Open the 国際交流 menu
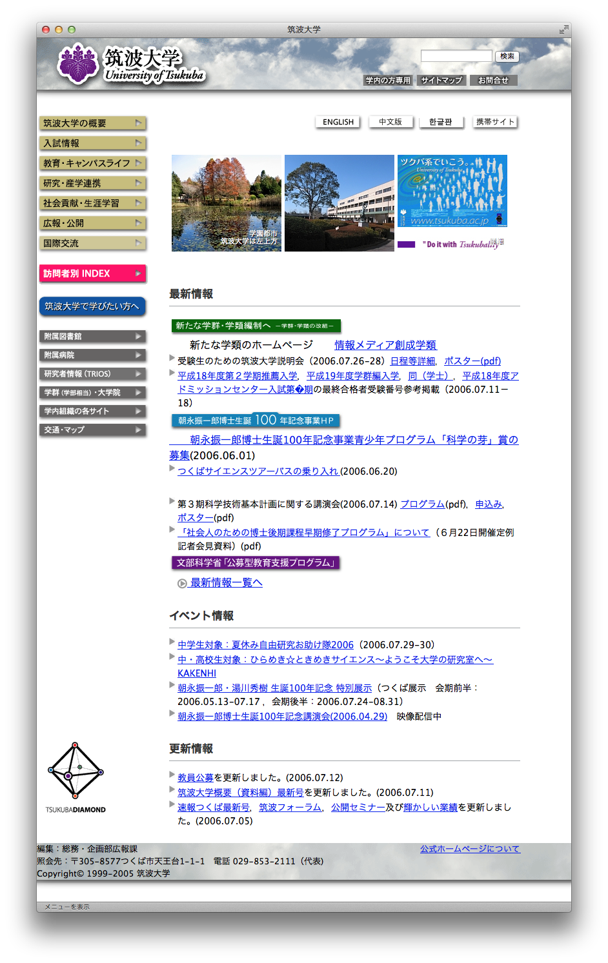The height and width of the screenshot is (963, 608). [92, 243]
